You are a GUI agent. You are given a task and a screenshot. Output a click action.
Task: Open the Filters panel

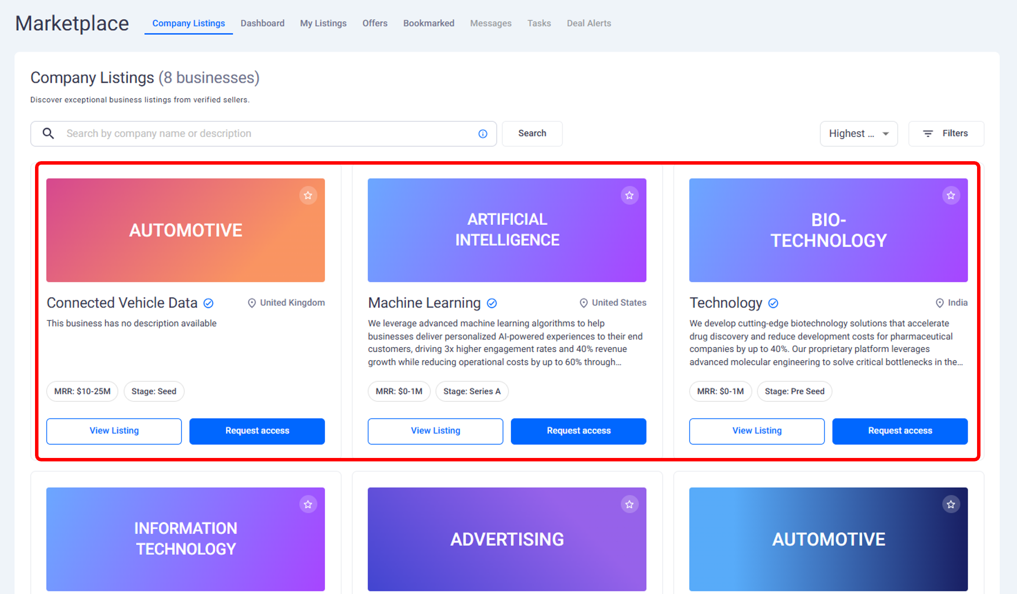click(945, 134)
